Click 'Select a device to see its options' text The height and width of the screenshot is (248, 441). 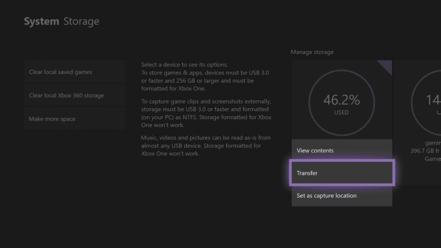click(x=185, y=64)
